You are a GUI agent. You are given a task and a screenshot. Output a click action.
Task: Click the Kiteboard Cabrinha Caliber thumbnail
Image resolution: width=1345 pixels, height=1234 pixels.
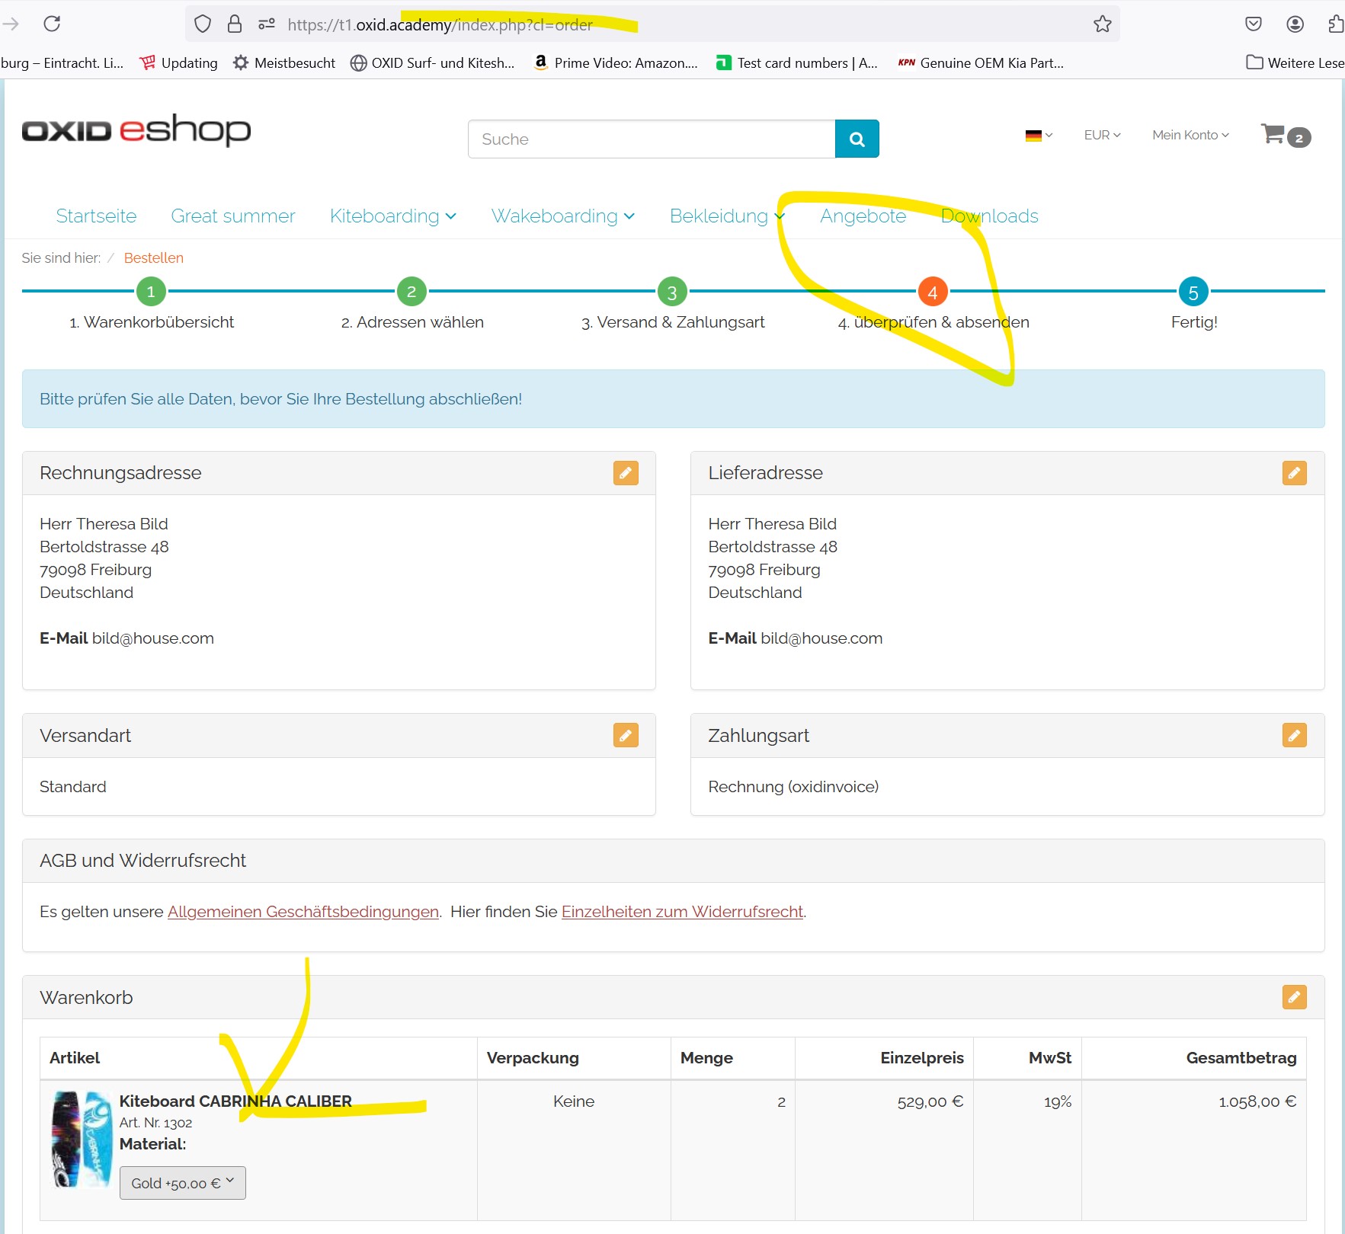(x=81, y=1139)
